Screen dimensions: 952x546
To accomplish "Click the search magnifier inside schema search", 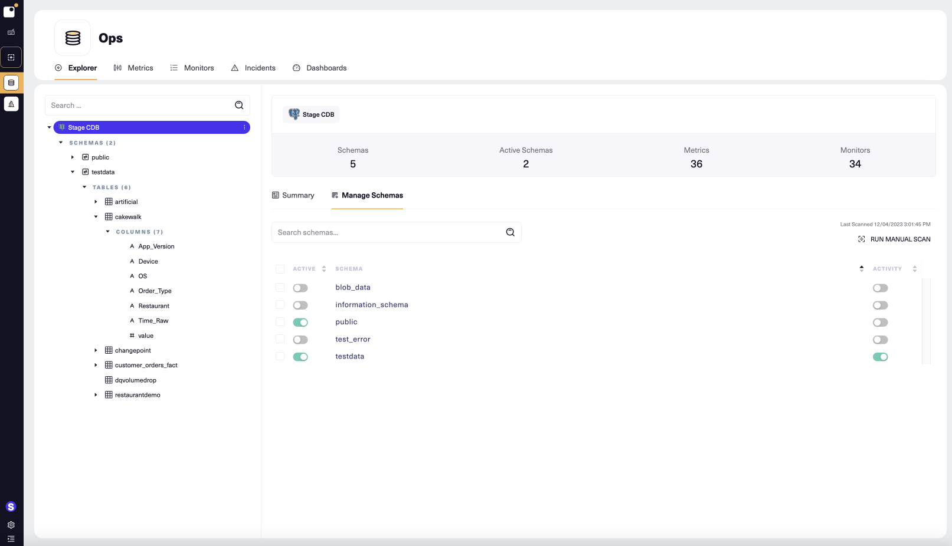I will (x=510, y=232).
